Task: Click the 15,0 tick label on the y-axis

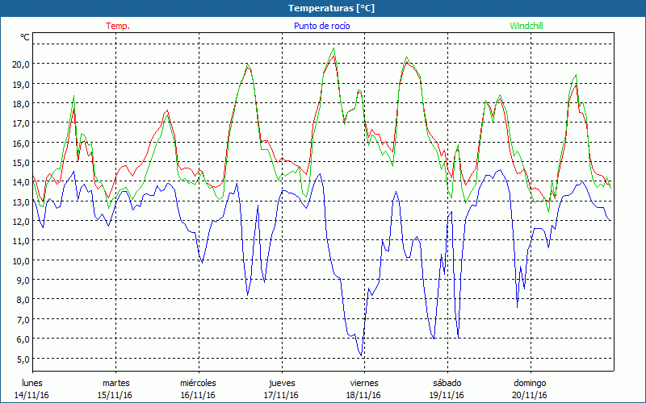Action: (x=21, y=162)
